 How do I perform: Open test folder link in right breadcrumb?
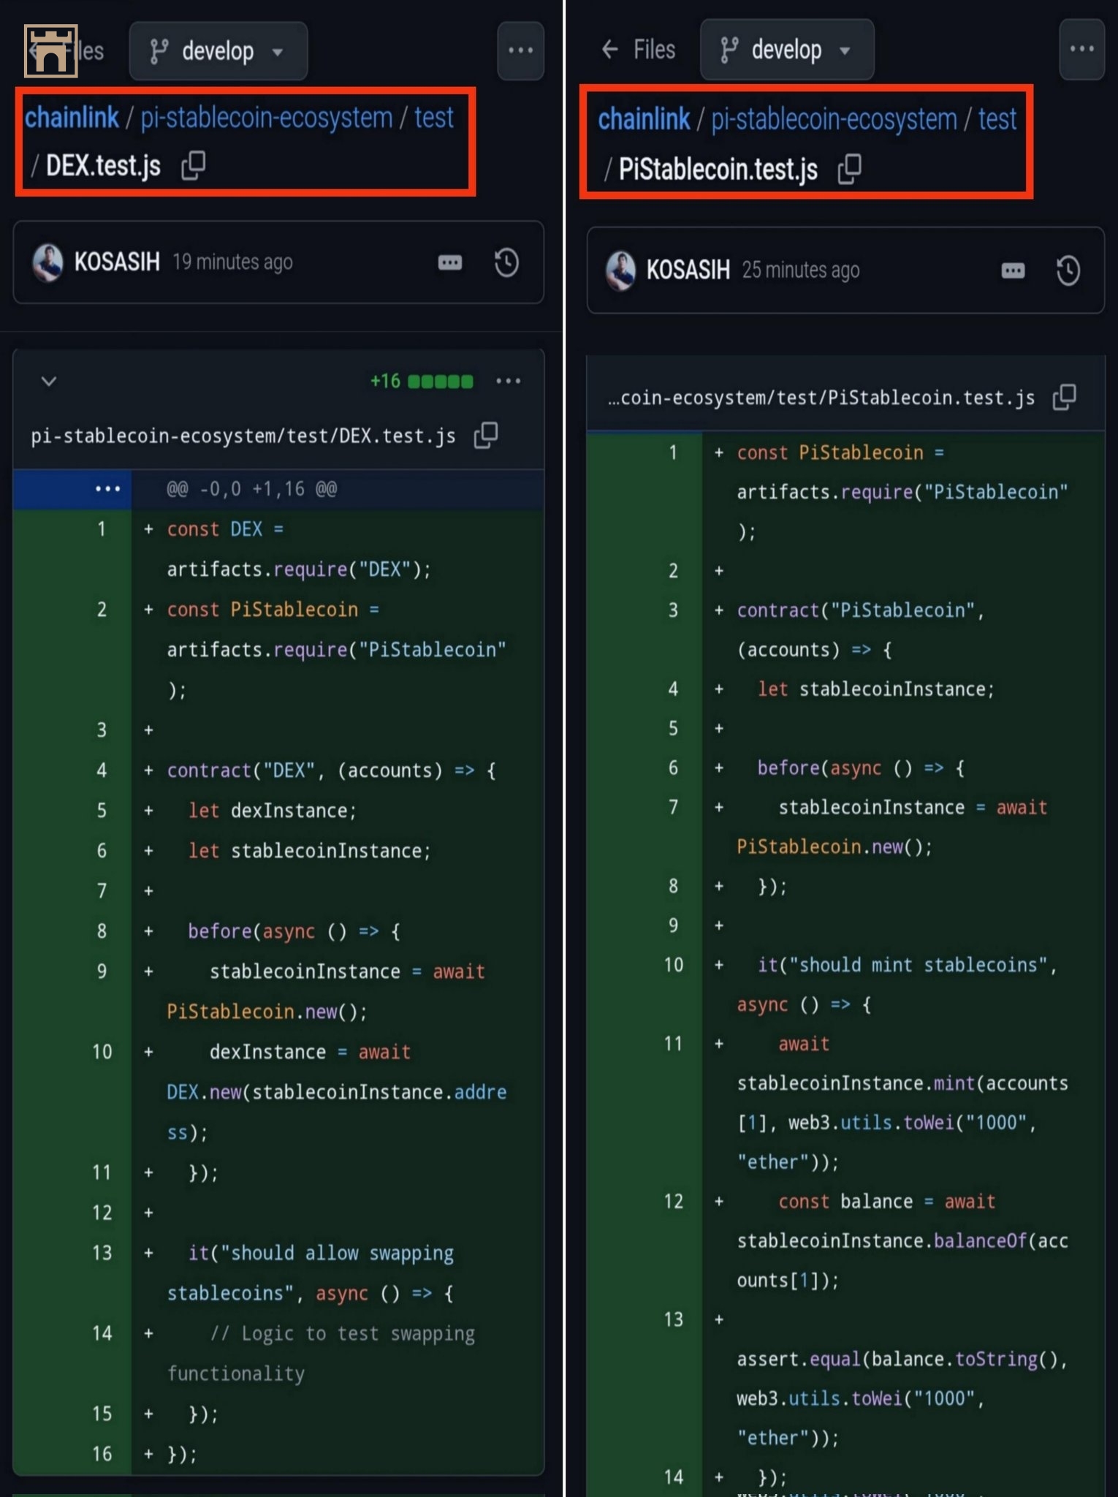click(997, 119)
